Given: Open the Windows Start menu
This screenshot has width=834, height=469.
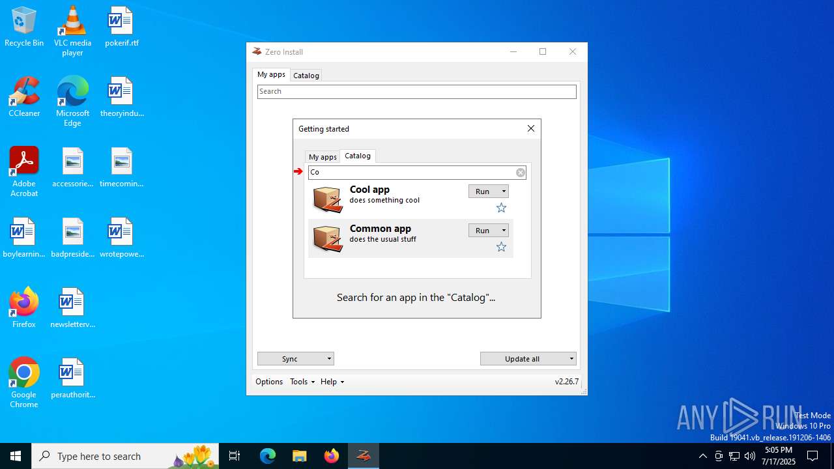Looking at the screenshot, I should click(16, 456).
